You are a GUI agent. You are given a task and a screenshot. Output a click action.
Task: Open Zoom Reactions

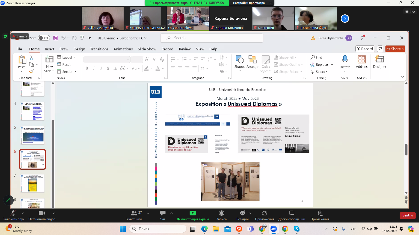coord(242,215)
